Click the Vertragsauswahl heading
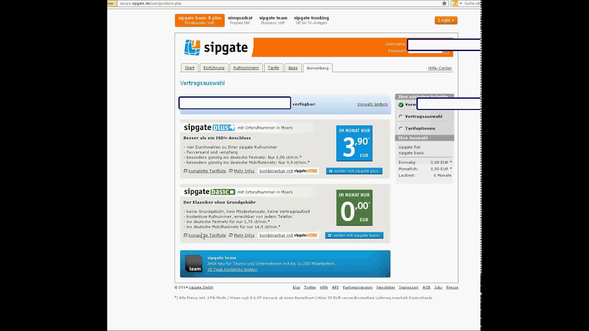Viewport: 589px width, 331px height. (x=202, y=83)
